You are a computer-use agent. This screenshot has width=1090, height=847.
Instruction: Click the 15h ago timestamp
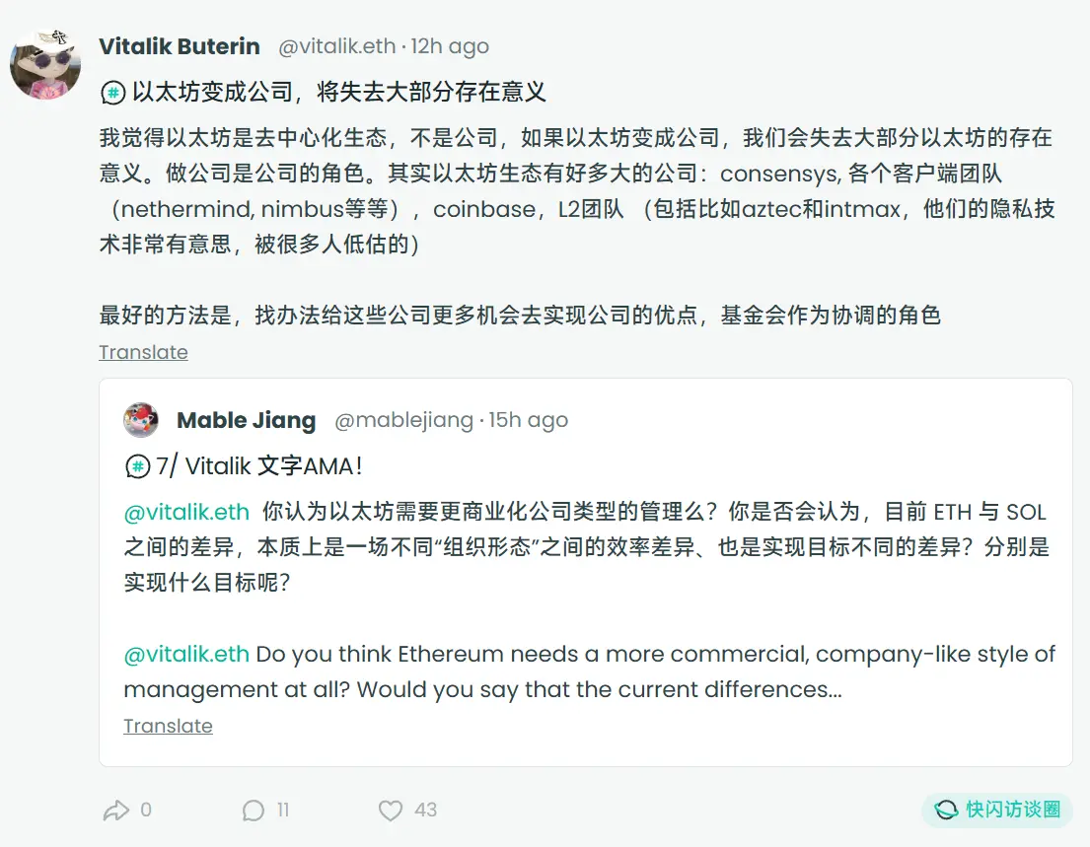pyautogui.click(x=529, y=420)
